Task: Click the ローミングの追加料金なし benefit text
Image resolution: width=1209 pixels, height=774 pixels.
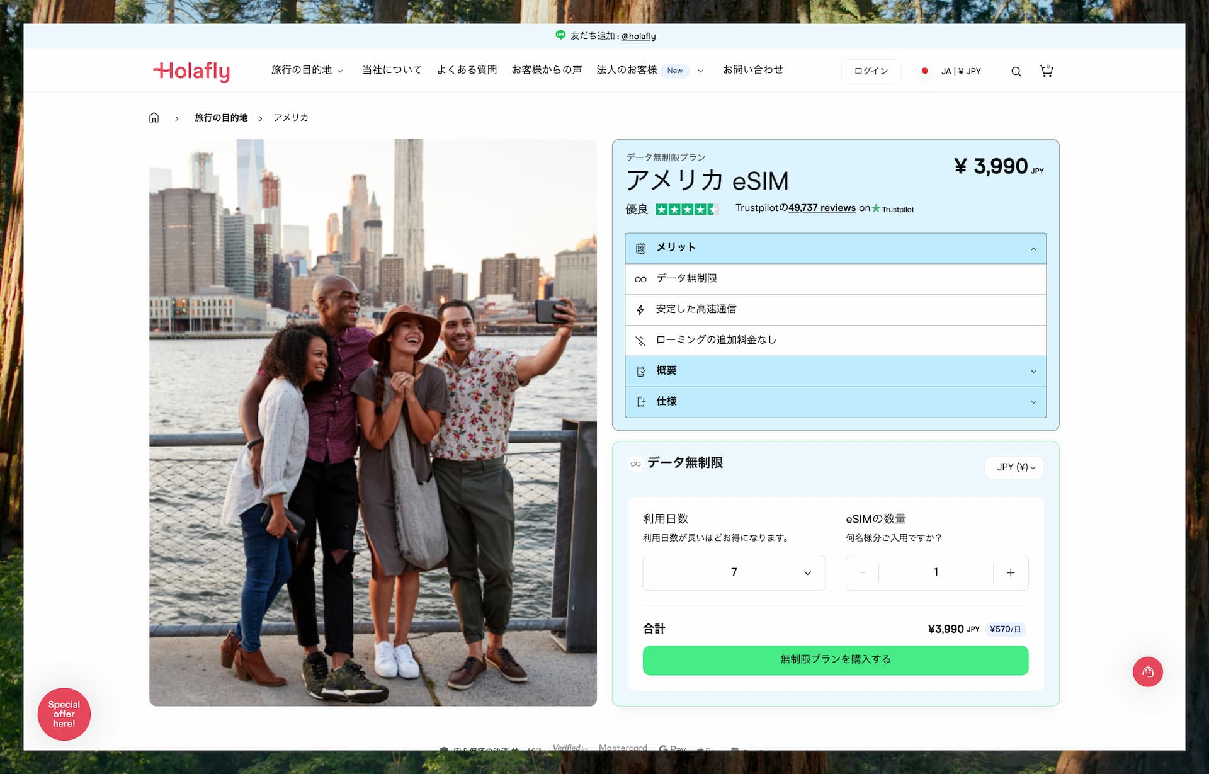Action: click(716, 340)
